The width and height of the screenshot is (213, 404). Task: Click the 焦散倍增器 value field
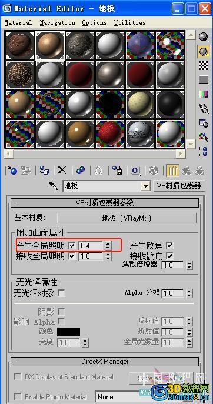[173, 265]
